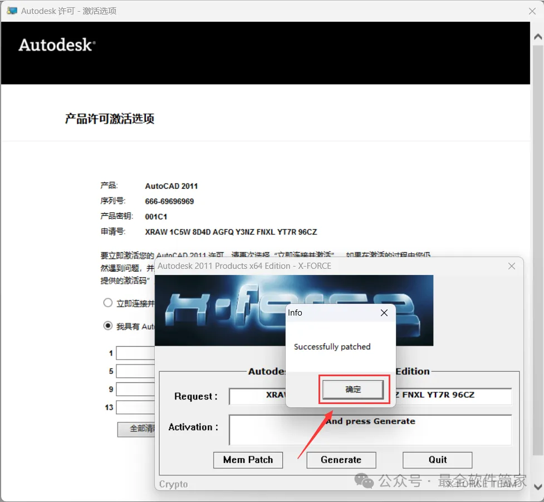Image resolution: width=544 pixels, height=502 pixels.
Task: Click the scrollbar up arrow
Action: (x=538, y=36)
